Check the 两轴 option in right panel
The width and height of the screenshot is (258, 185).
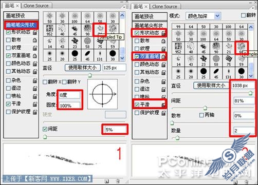201,115
